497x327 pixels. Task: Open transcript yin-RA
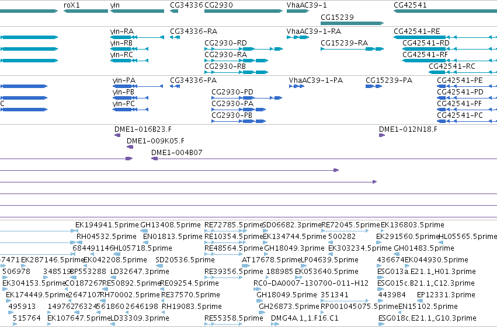[x=122, y=31]
